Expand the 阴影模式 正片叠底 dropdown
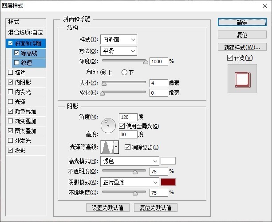 click(130, 182)
